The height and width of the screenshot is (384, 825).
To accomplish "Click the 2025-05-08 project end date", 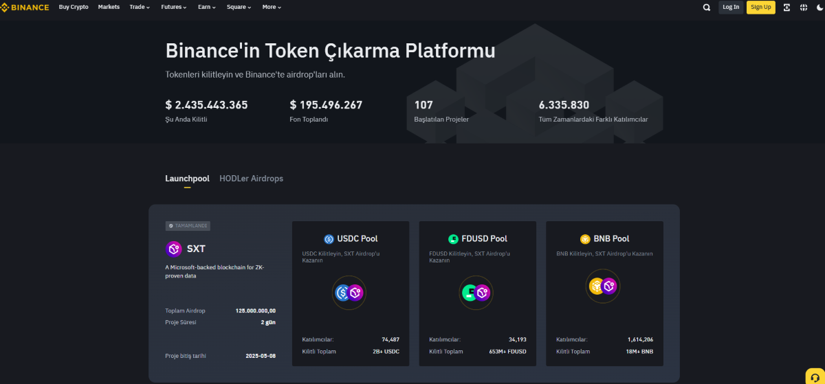I will [261, 356].
